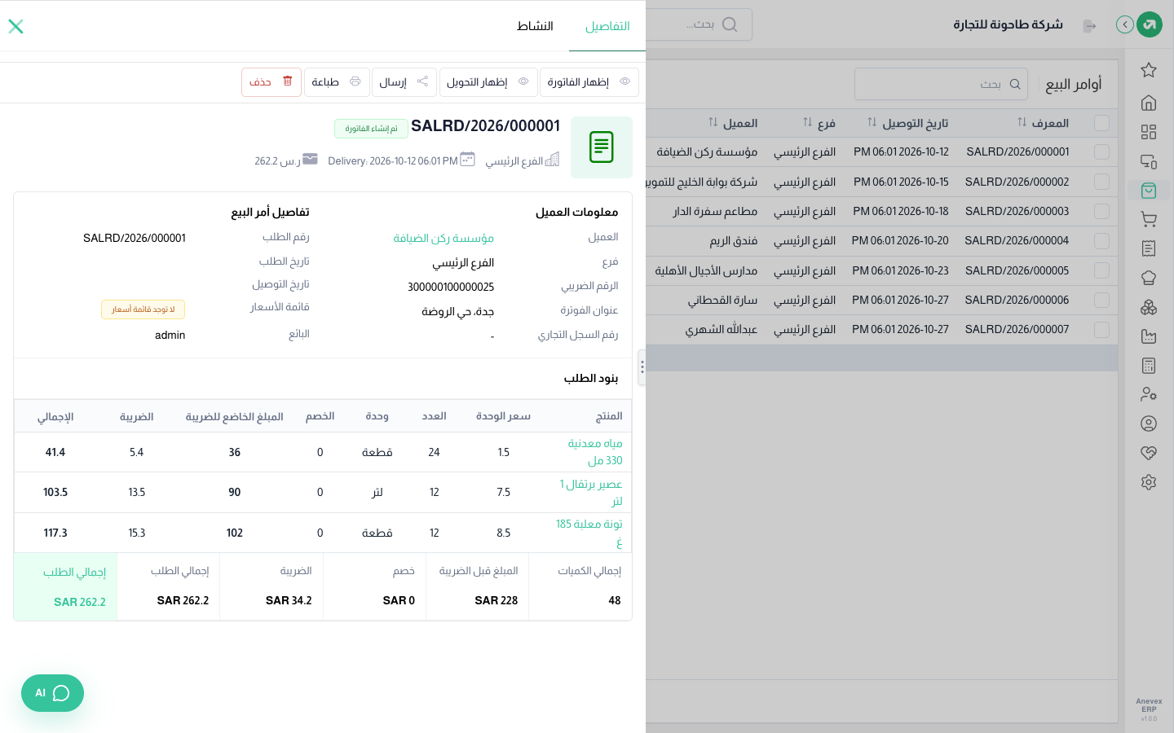
Task: Select checkbox for SALRD/2026/000002 row
Action: click(x=1101, y=182)
